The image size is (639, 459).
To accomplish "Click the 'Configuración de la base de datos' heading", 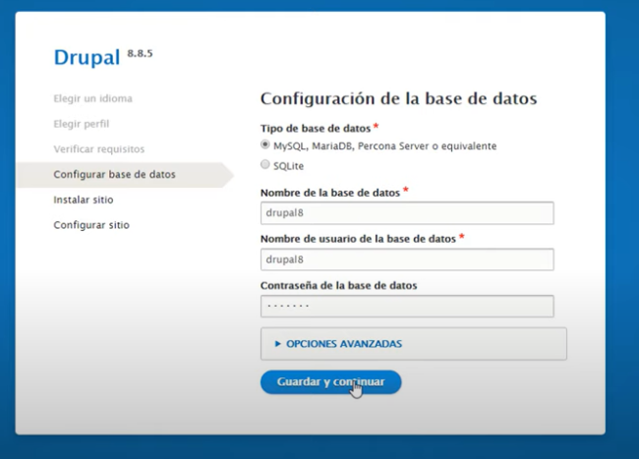I will click(399, 98).
